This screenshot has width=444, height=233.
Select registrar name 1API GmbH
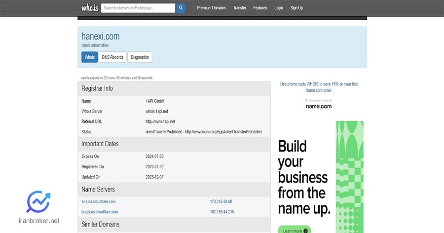pyautogui.click(x=155, y=101)
